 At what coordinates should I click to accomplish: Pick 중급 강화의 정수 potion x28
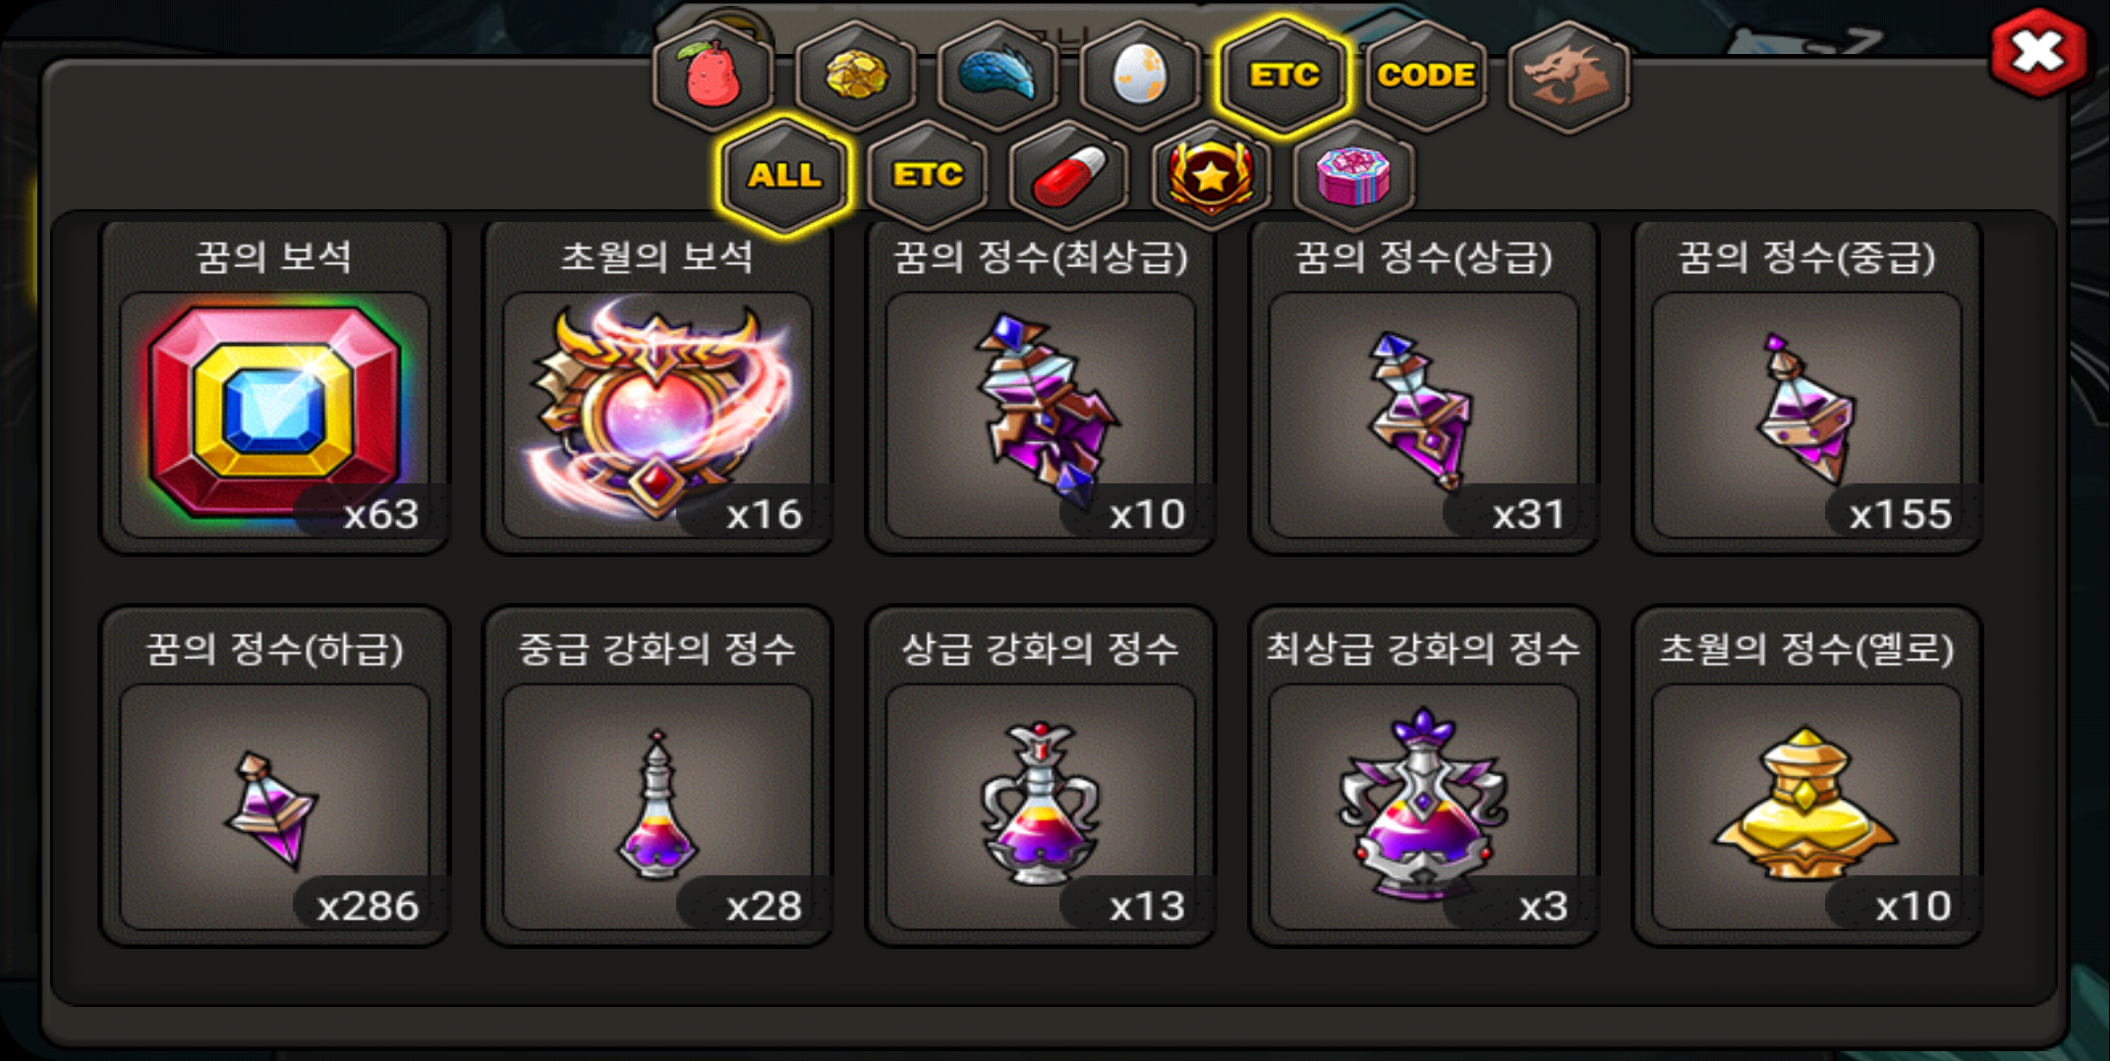[657, 776]
